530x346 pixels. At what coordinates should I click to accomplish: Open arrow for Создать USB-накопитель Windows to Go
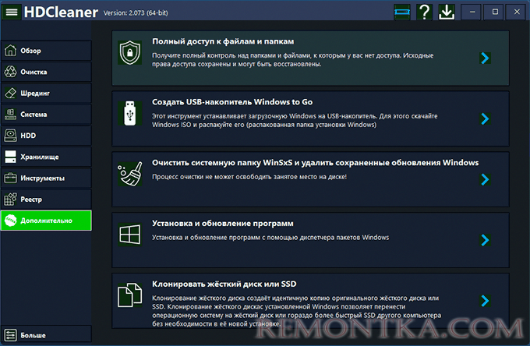click(485, 118)
